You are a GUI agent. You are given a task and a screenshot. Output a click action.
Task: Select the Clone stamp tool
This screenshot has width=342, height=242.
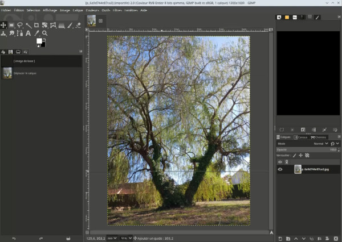(x=3, y=34)
